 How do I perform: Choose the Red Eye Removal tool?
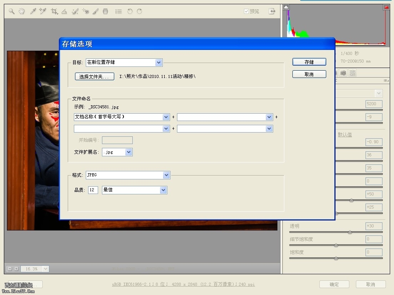coord(85,12)
